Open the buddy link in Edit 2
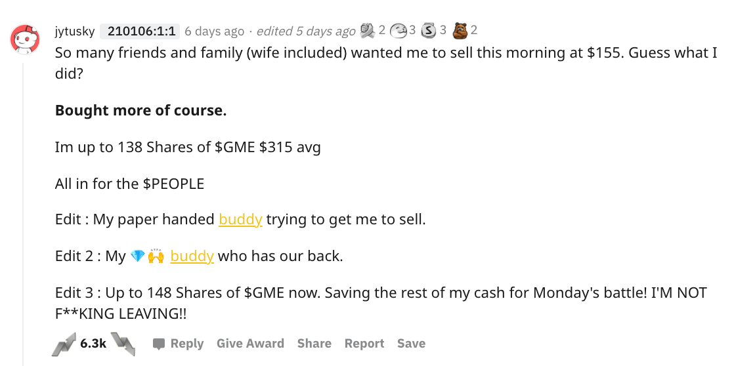734x366 pixels. 192,256
